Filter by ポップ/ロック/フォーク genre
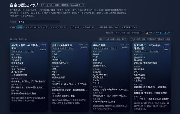The width and height of the screenshot is (180, 114). tap(37, 27)
